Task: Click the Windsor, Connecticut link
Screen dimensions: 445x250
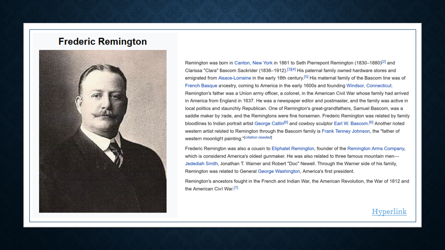Action: pos(369,85)
